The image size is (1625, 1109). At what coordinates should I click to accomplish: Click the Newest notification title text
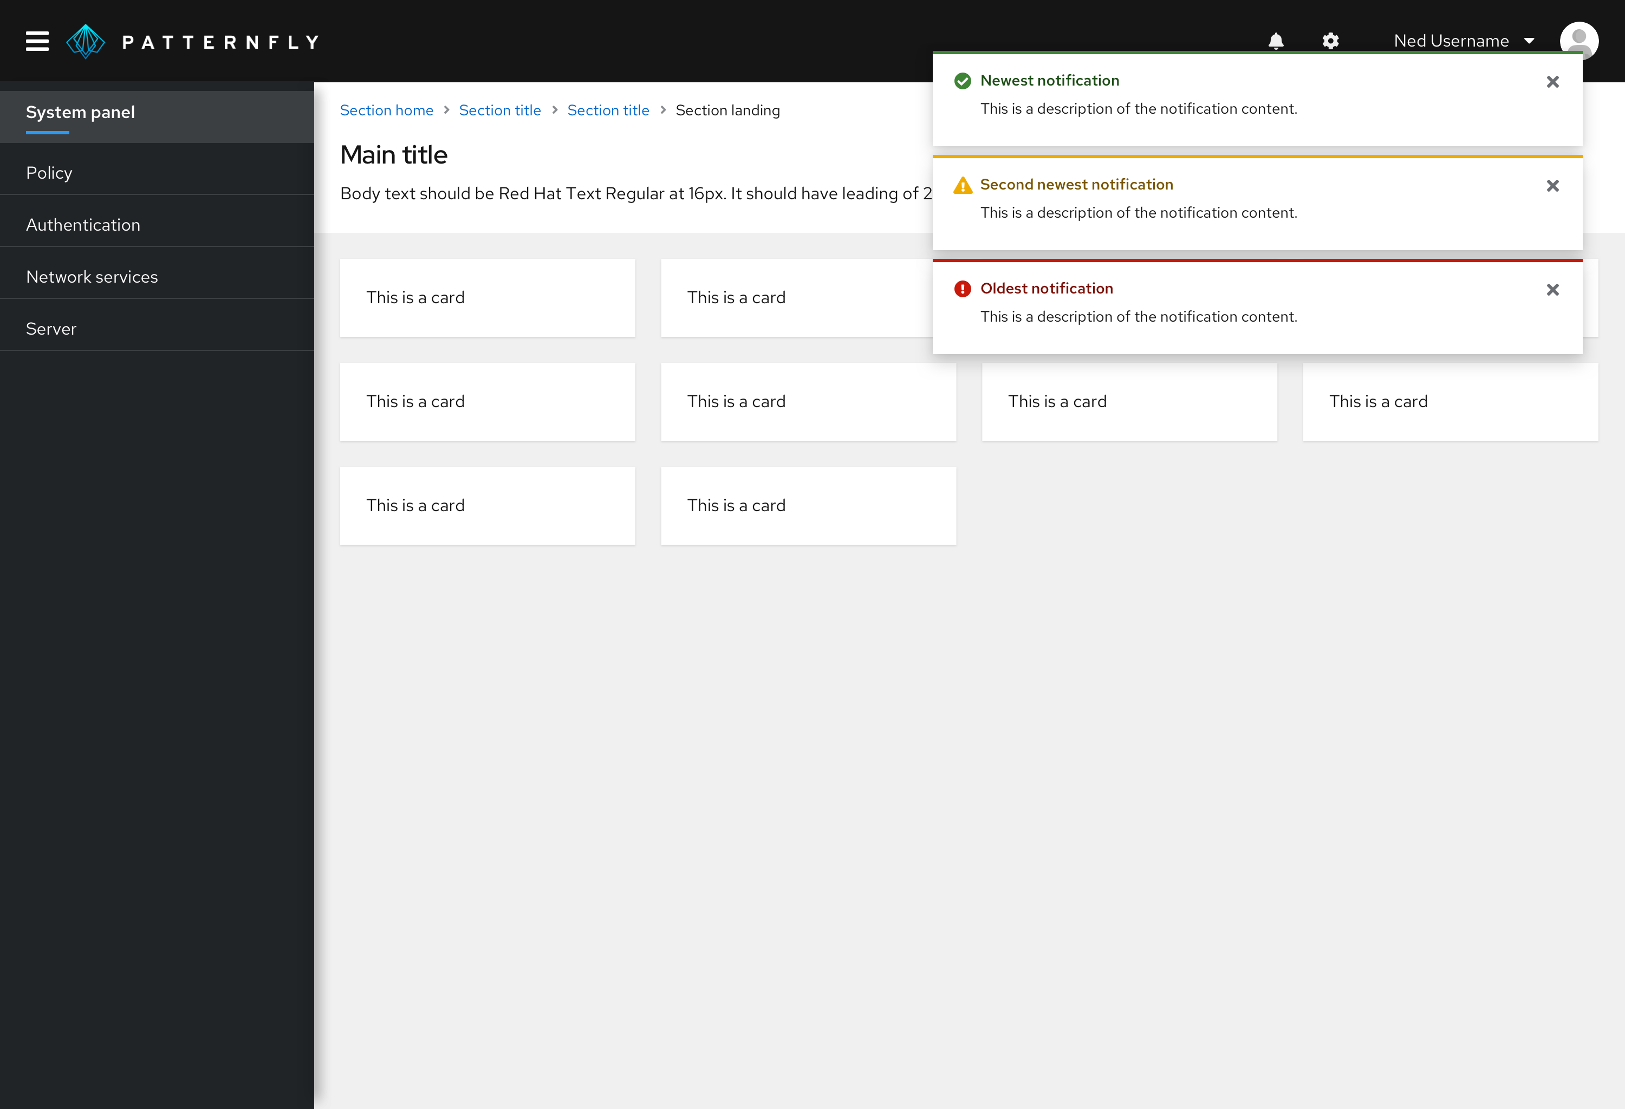(x=1050, y=81)
